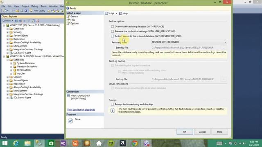
Task: Click the on-screen keyboard tray icon
Action: click(x=219, y=143)
